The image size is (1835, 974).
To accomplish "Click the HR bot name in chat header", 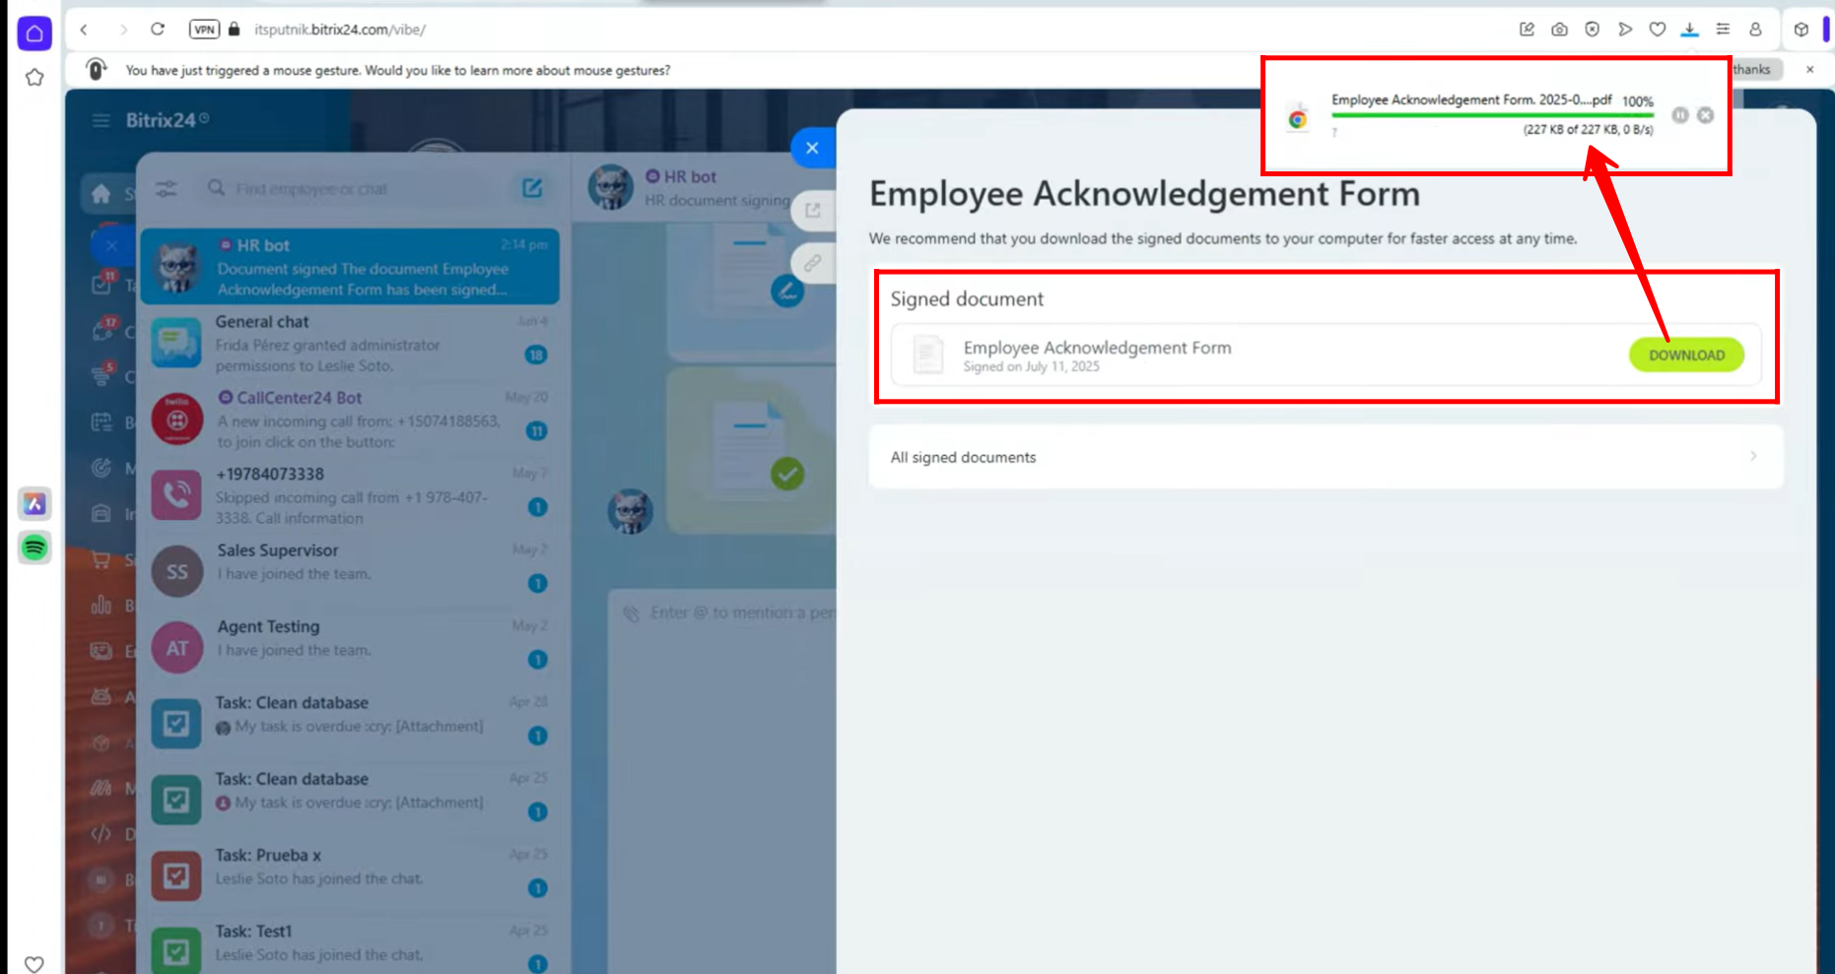I will pos(690,176).
